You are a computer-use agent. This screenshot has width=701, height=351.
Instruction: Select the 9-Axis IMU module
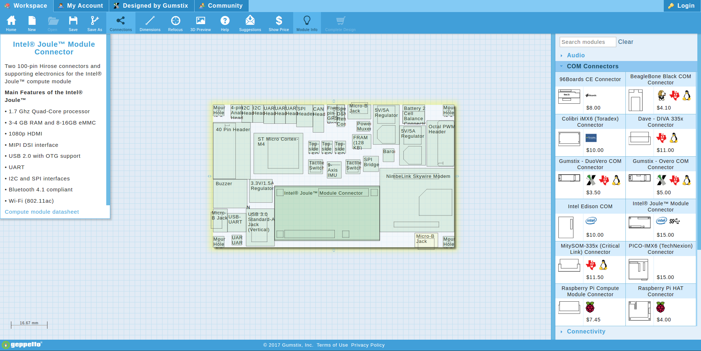point(334,170)
